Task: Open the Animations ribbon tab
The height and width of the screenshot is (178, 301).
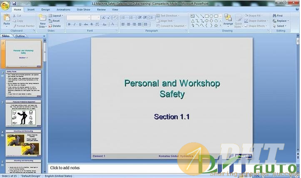Action: pyautogui.click(x=63, y=10)
